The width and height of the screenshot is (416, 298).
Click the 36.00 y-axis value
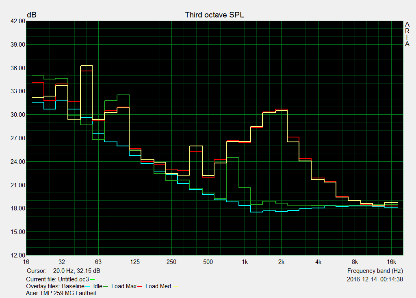pos(18,68)
